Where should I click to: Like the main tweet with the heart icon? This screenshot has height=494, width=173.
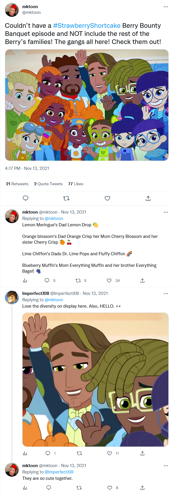107,198
